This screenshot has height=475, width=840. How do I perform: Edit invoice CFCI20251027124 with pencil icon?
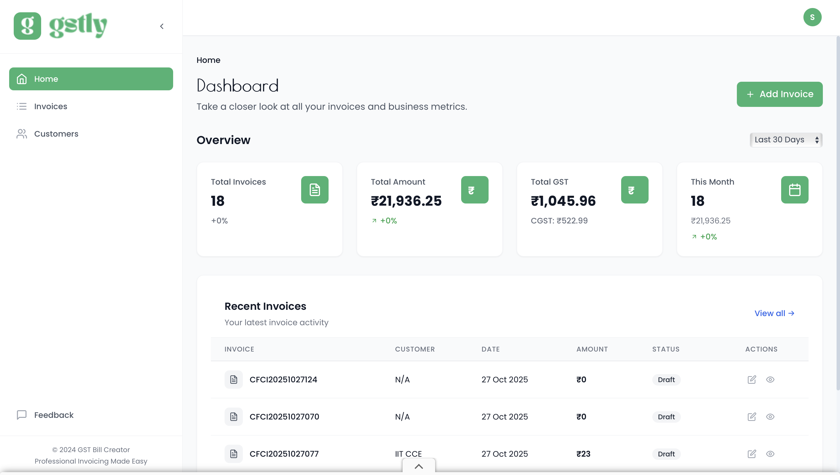tap(752, 380)
